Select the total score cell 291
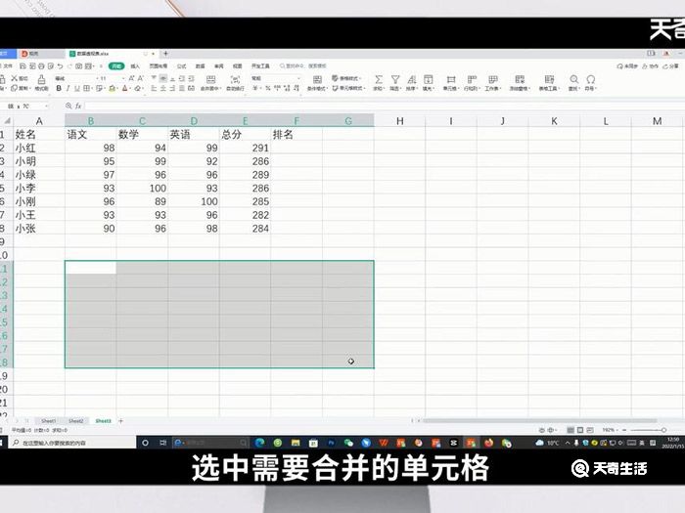 tap(245, 148)
